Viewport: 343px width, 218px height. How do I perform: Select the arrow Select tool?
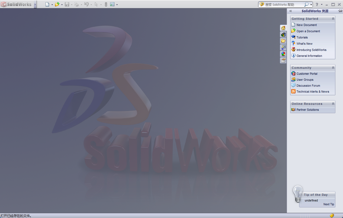point(96,4)
